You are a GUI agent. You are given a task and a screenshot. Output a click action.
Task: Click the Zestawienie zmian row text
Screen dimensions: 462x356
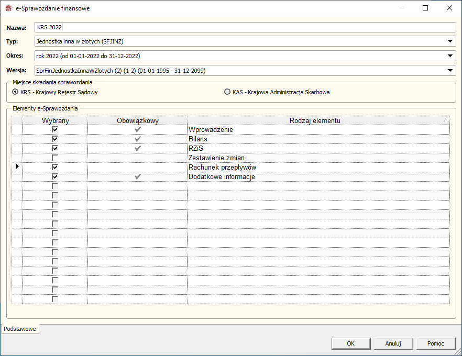[x=216, y=158]
